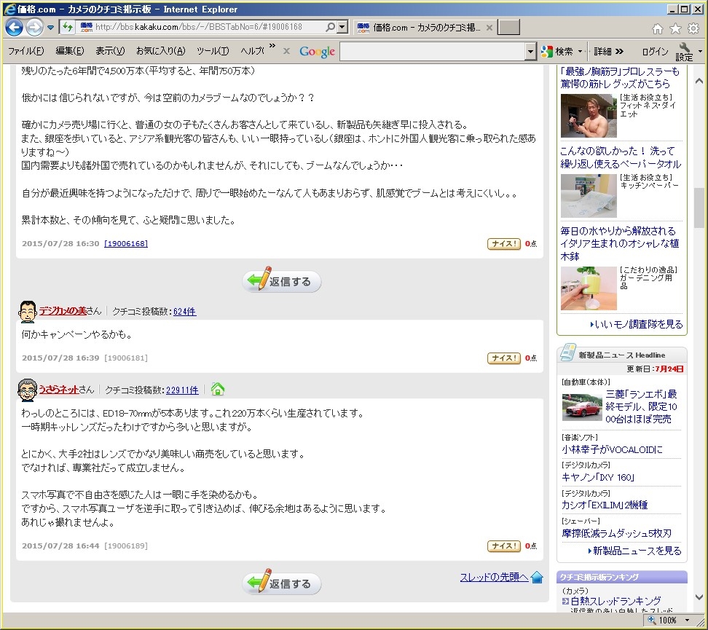Click the 新製品ニュース Headline newspaper icon

pyautogui.click(x=567, y=353)
